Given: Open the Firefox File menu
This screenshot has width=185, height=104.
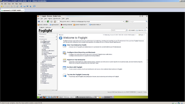Looking at the screenshot, I should 38,18.
